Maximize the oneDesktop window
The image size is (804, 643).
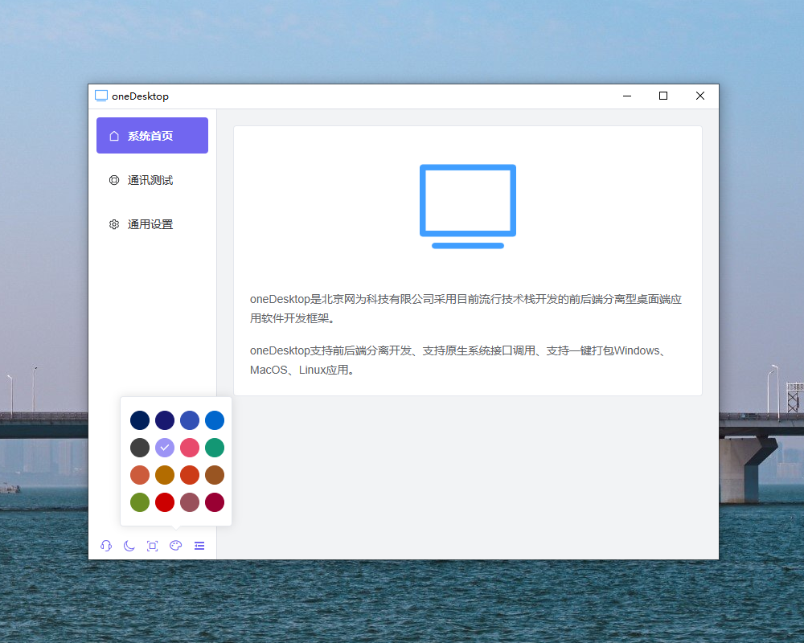663,96
